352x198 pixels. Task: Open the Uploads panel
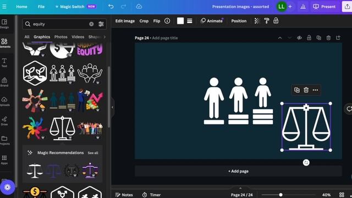click(x=4, y=101)
